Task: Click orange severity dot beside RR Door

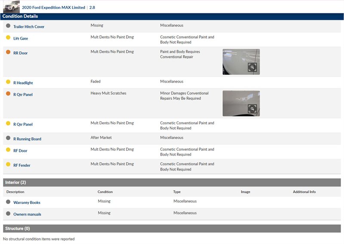Action: 8,52
